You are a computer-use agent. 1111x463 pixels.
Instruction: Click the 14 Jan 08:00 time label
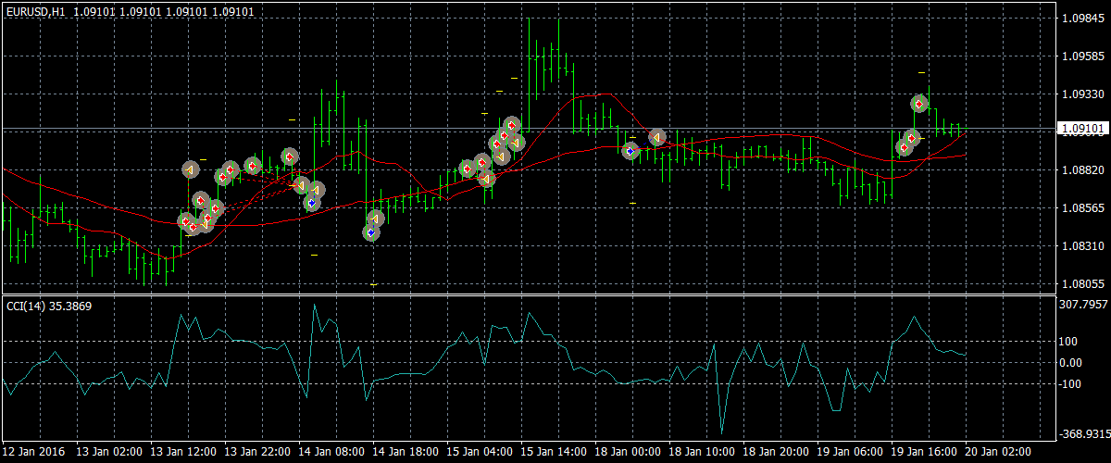tap(331, 451)
